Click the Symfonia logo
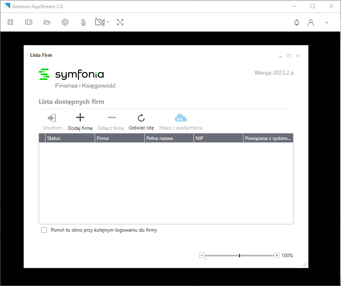The height and width of the screenshot is (286, 341). click(71, 74)
